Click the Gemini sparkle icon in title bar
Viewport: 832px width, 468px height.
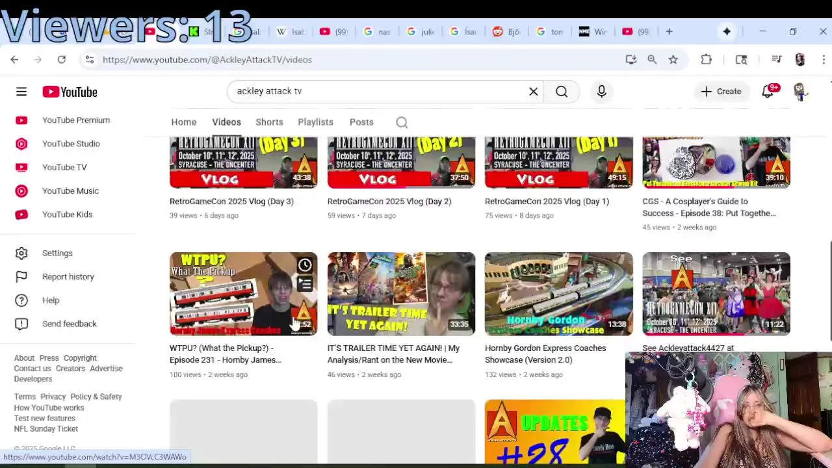point(727,31)
